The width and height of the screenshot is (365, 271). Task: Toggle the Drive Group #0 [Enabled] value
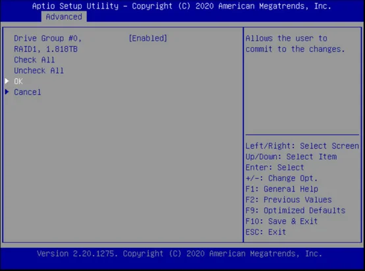(x=148, y=38)
